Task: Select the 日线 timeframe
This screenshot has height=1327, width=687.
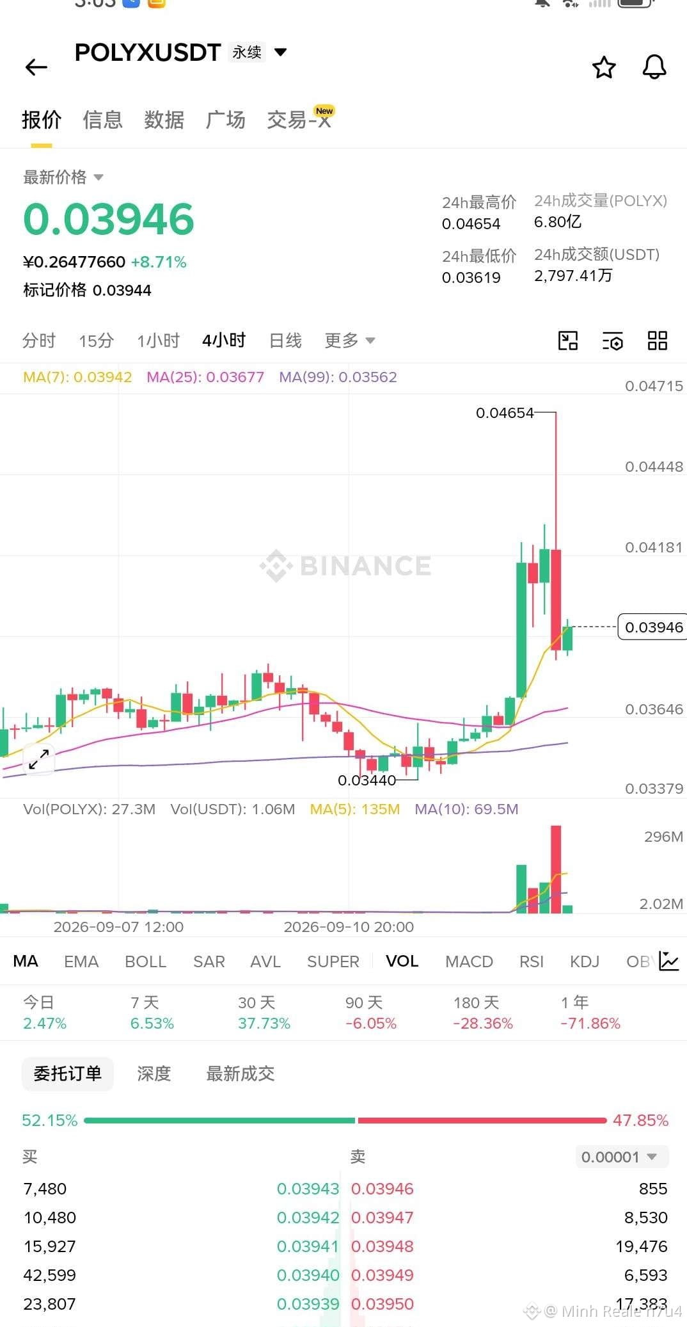Action: [285, 341]
